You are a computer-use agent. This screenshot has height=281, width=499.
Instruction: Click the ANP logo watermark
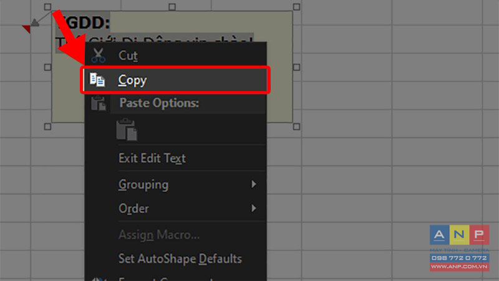pos(459,248)
